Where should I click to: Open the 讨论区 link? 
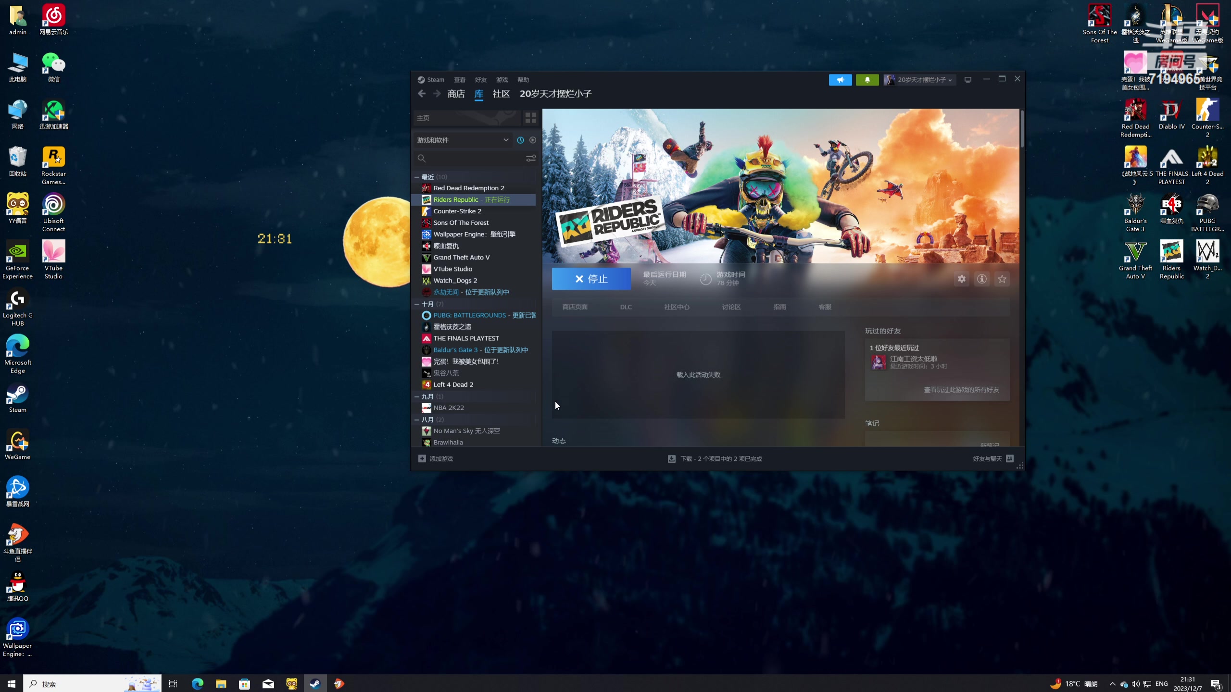click(x=731, y=307)
